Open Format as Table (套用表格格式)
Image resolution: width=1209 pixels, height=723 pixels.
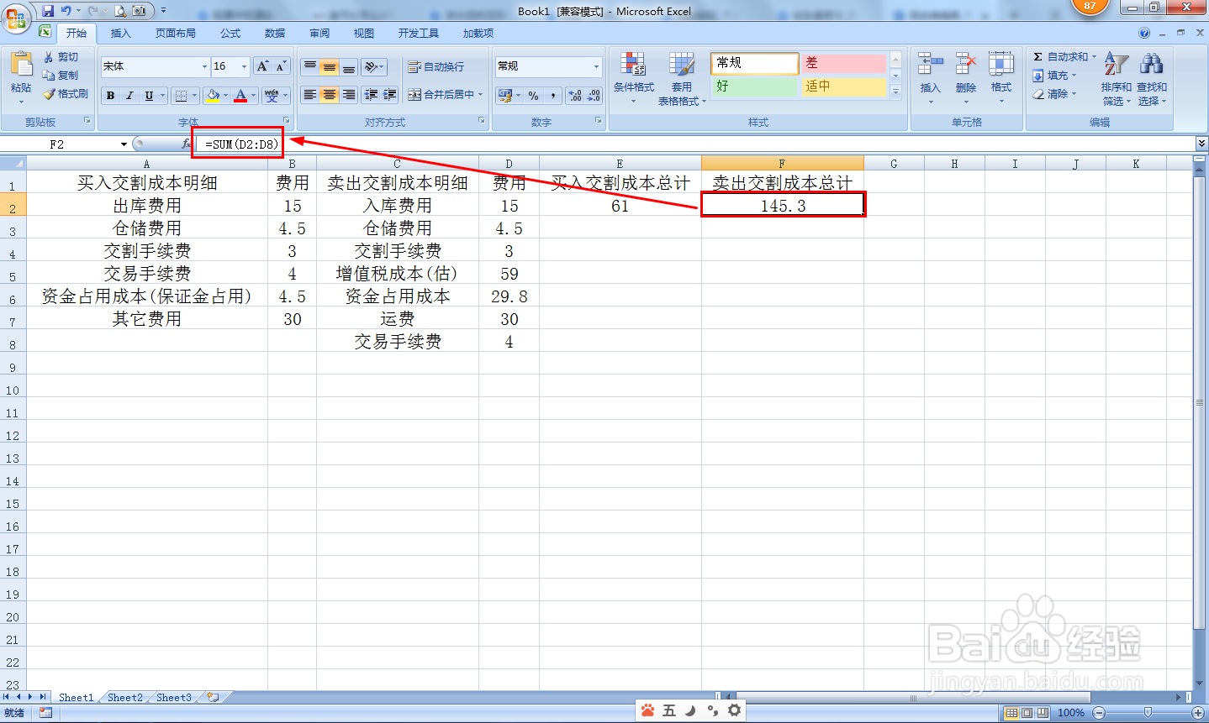682,78
